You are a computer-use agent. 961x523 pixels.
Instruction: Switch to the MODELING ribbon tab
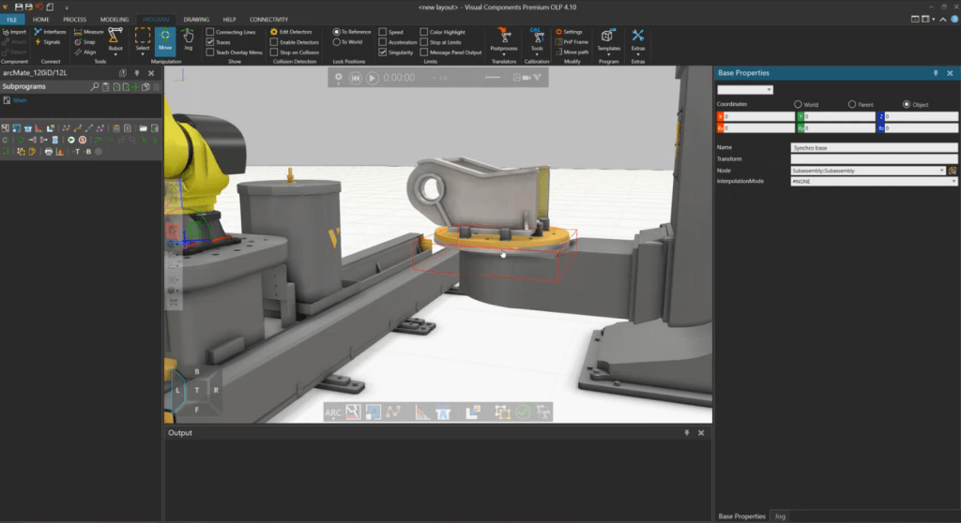pos(114,19)
